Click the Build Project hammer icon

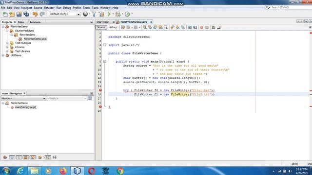94,14
